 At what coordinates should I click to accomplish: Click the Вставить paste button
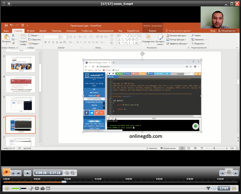pyautogui.click(x=6, y=39)
